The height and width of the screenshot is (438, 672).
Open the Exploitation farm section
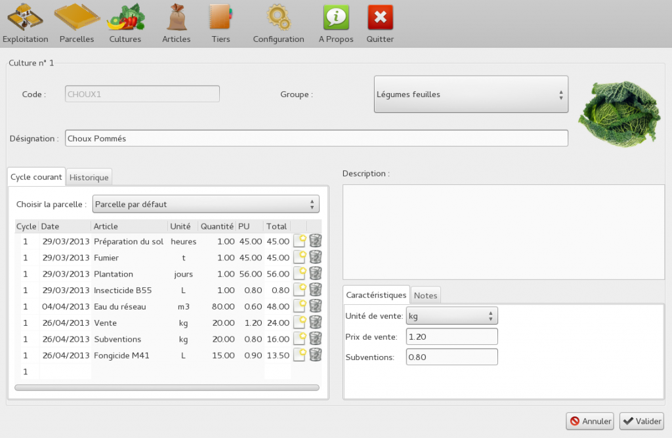[26, 23]
